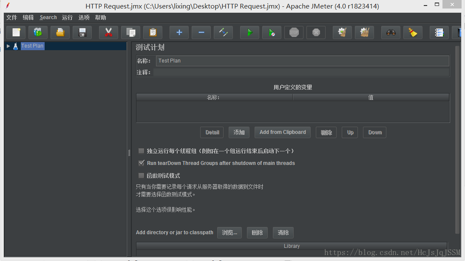Viewport: 465px width, 261px height.
Task: Click the 名称 field containing Test Plan
Action: (303, 61)
